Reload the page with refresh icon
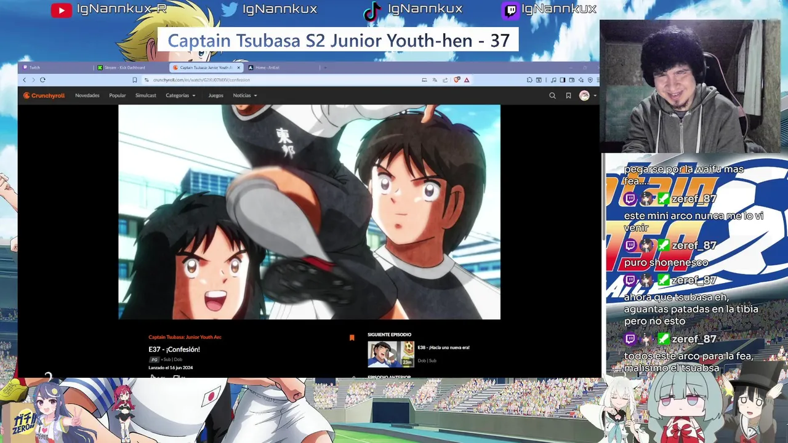Image resolution: width=788 pixels, height=443 pixels. tap(42, 80)
